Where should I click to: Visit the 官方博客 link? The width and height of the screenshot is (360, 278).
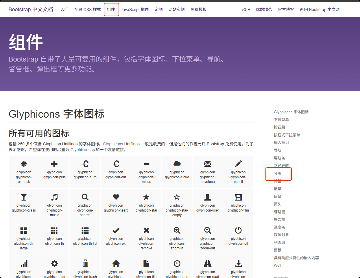coord(286,10)
